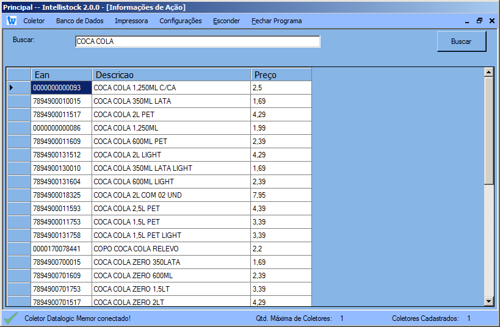Click description COCA COLA 2L LIGHT
The image size is (500, 327).
coord(172,154)
